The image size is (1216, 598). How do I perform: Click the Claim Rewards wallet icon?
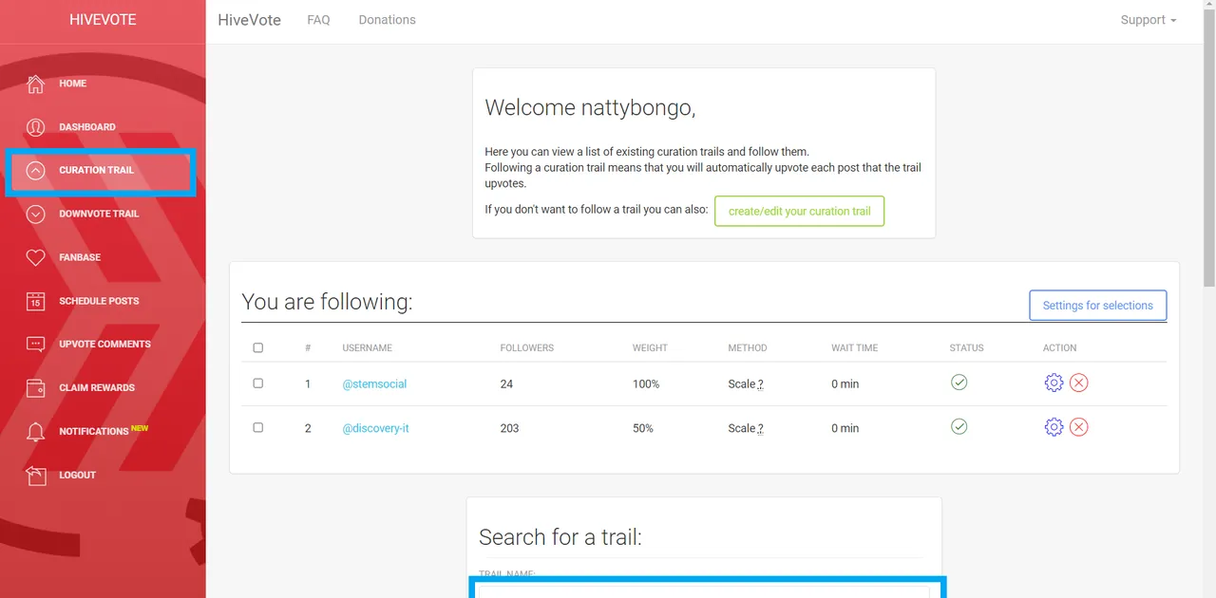tap(35, 388)
